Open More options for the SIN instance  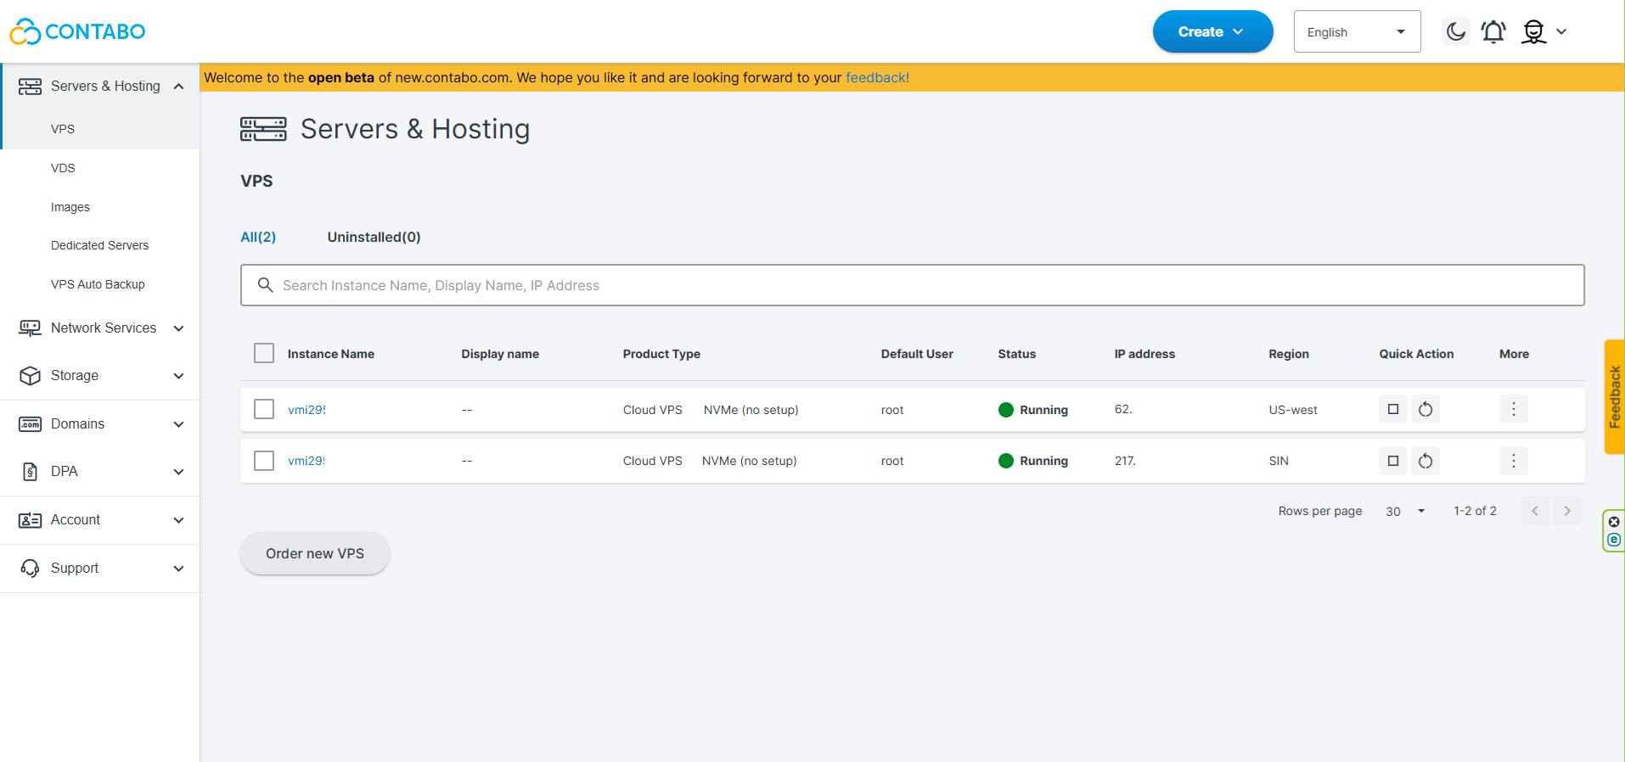pyautogui.click(x=1514, y=461)
